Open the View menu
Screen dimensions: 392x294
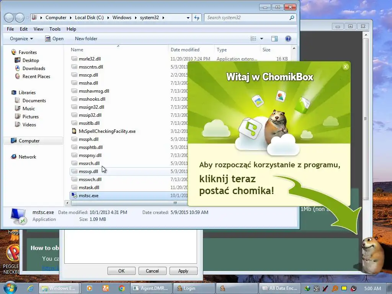point(39,29)
